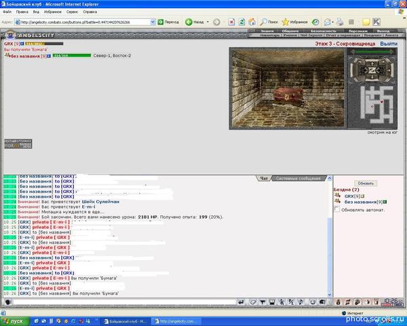Click the Выйти link to leave dungeon
The image size is (407, 326).
pyautogui.click(x=389, y=43)
